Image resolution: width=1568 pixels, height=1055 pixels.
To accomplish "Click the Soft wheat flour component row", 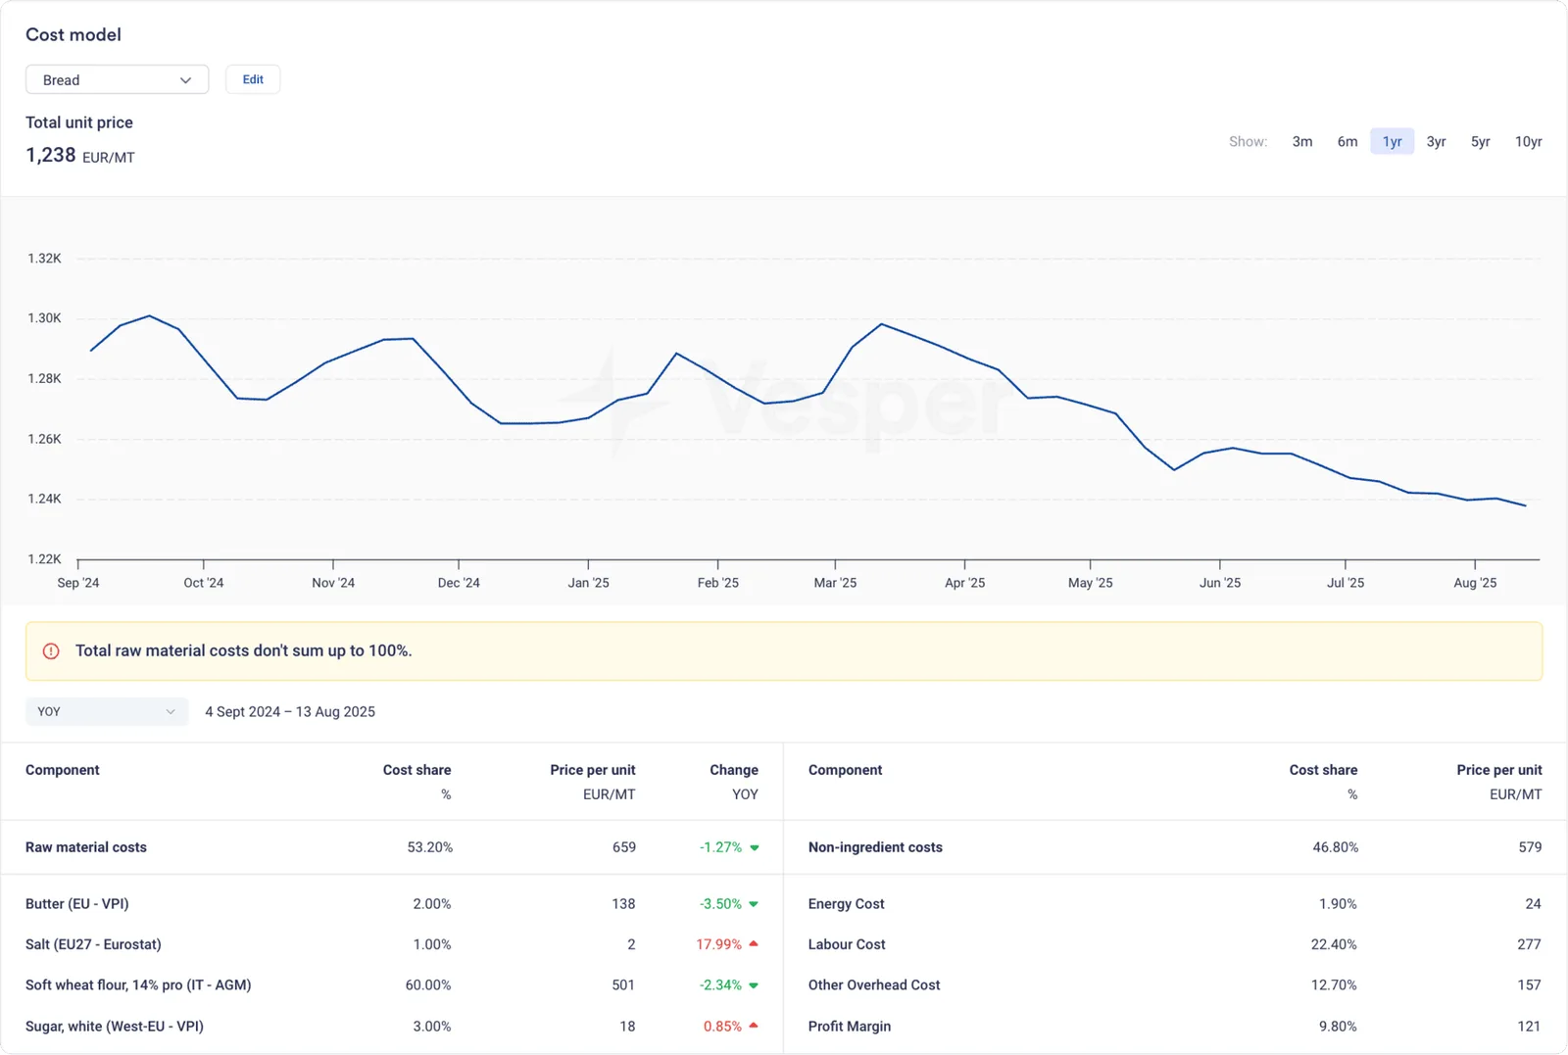I will pyautogui.click(x=392, y=984).
